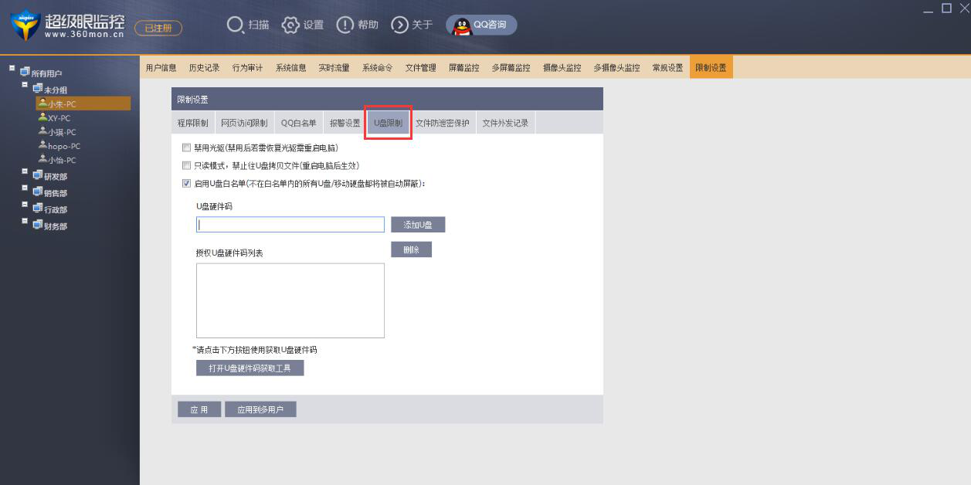Screen dimensions: 971x485
Task: Collapse the 所有用户 tree node
Action: (x=12, y=68)
